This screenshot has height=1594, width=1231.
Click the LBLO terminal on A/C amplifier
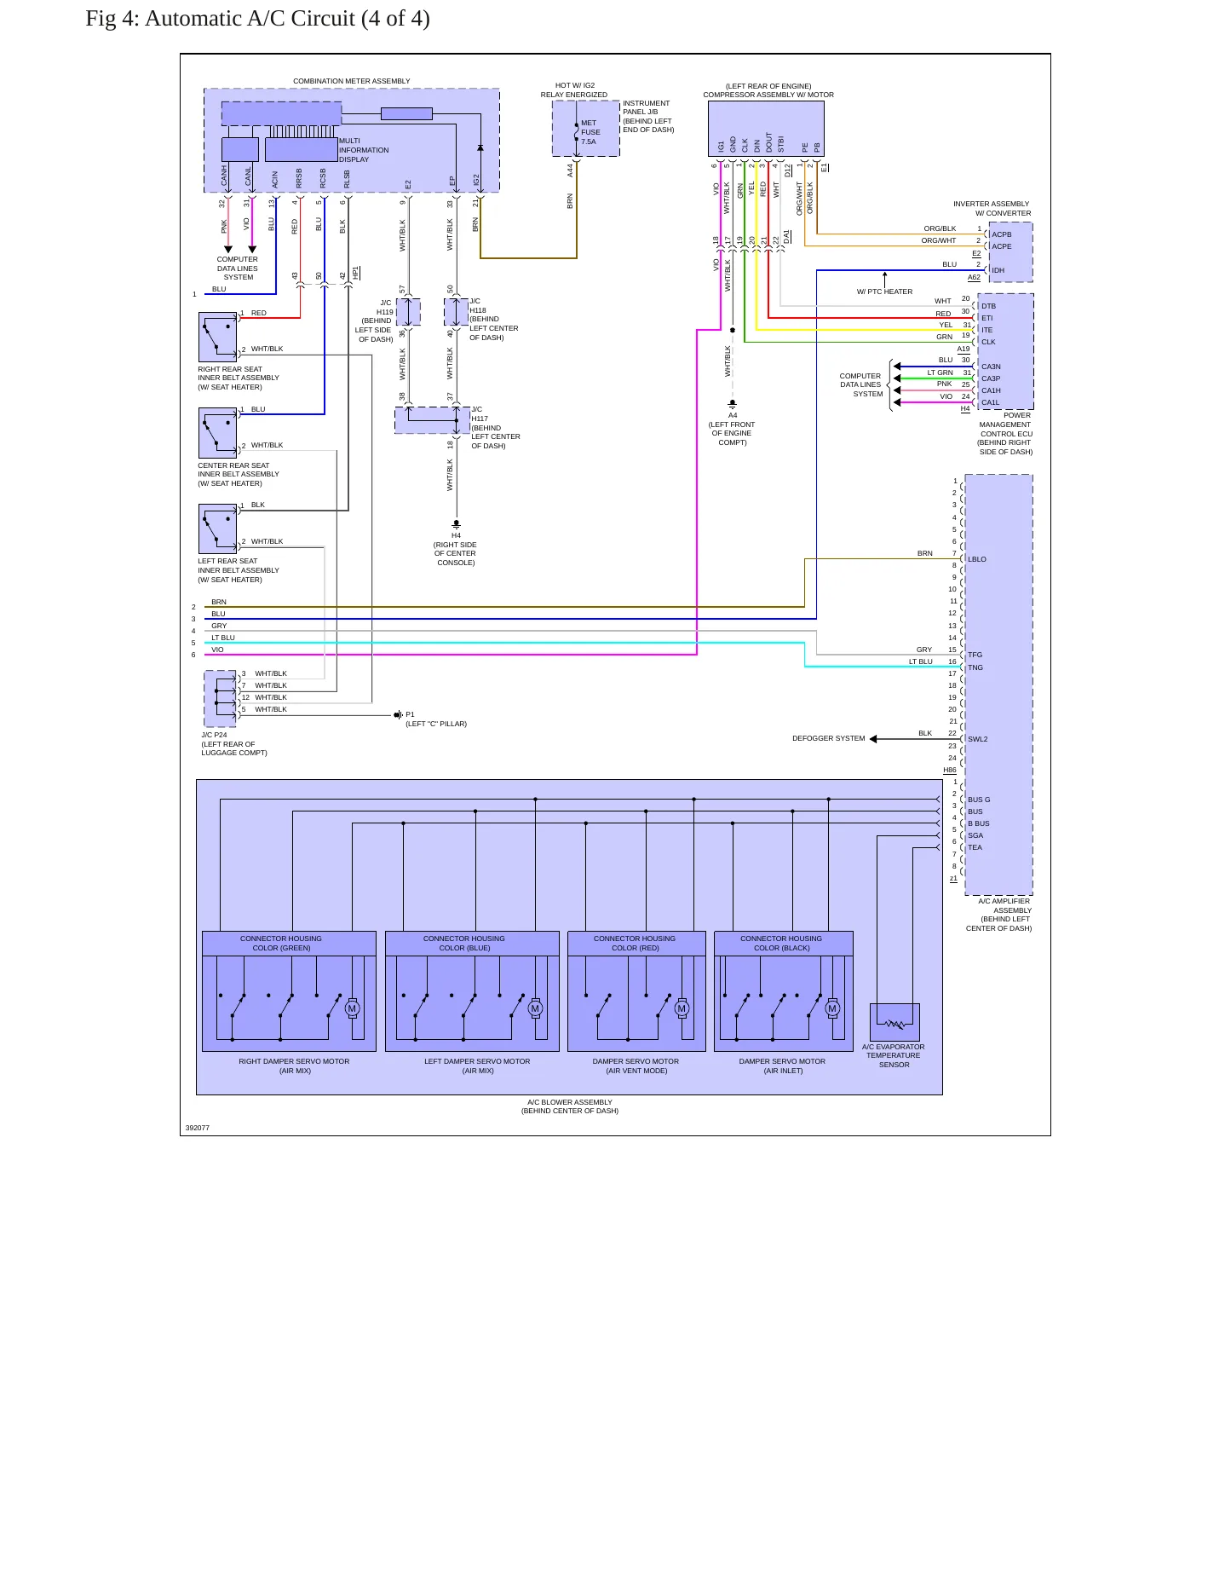pyautogui.click(x=977, y=560)
